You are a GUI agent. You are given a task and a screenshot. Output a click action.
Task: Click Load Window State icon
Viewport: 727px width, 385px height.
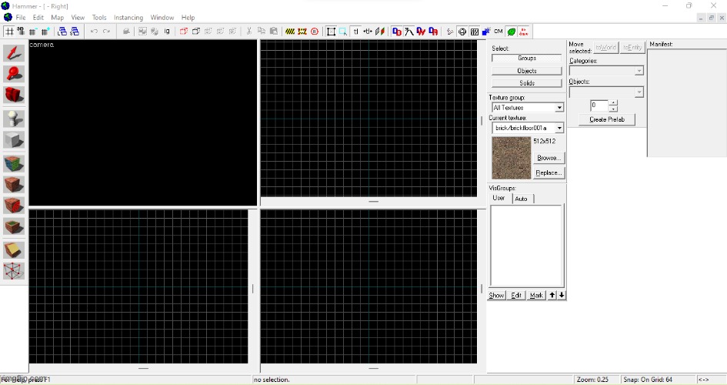pyautogui.click(x=62, y=32)
